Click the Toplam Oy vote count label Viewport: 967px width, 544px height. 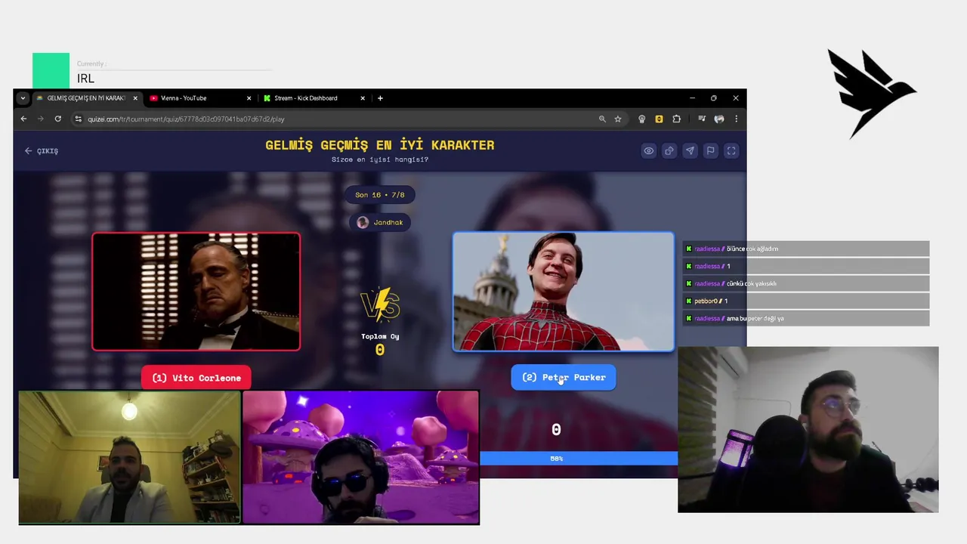tap(380, 336)
